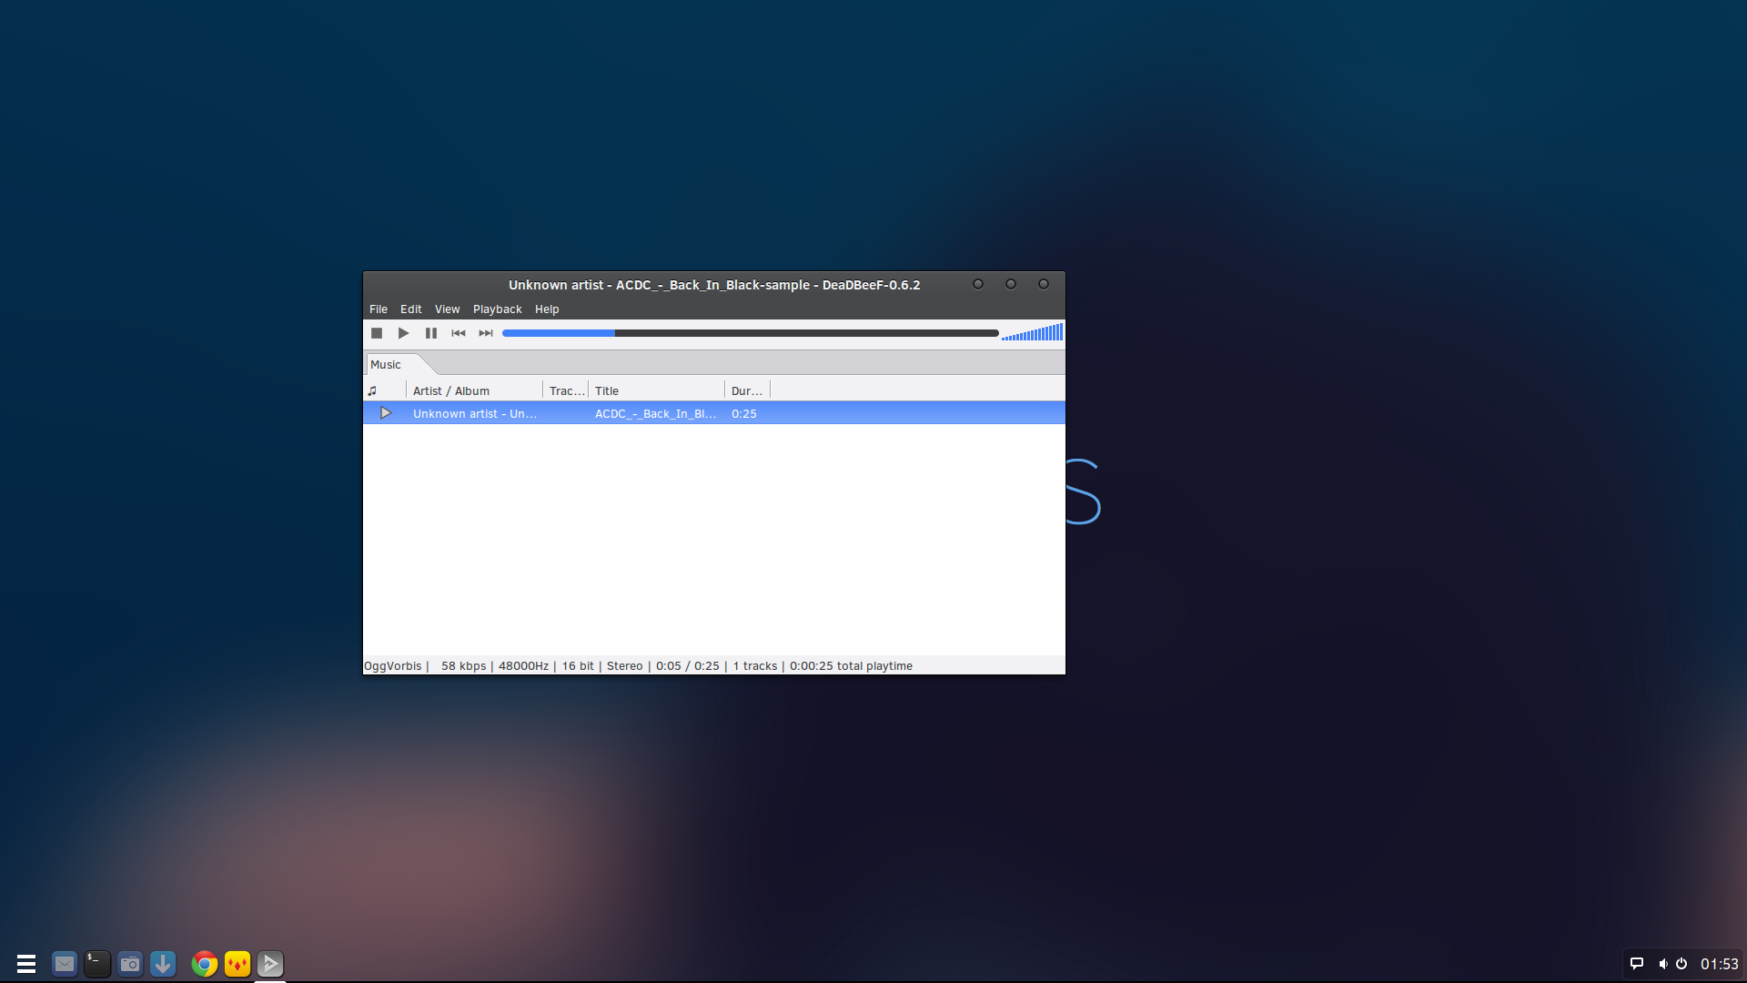Open the screenshot camera app

point(130,964)
